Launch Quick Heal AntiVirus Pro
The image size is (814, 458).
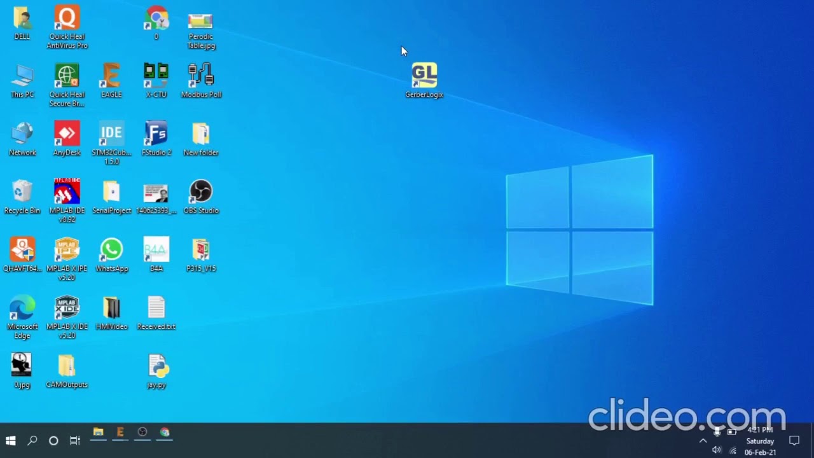click(67, 27)
